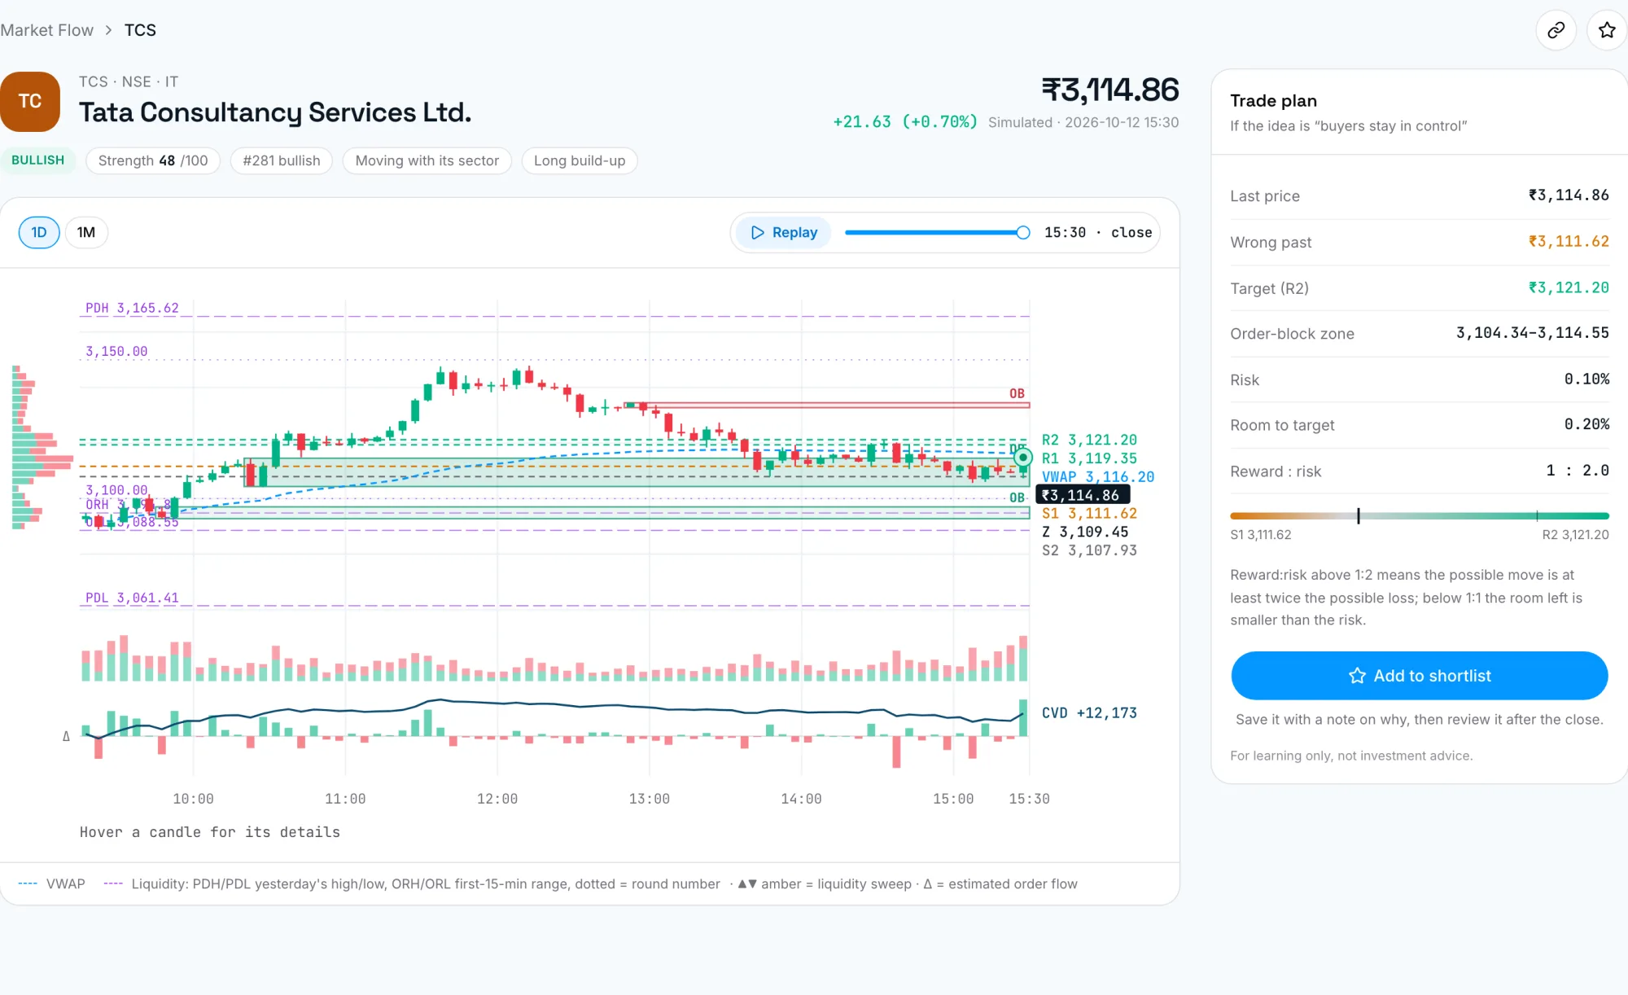The height and width of the screenshot is (995, 1628).
Task: Click the 15:30 · close time label
Action: 1097,233
